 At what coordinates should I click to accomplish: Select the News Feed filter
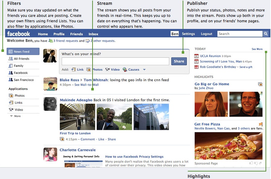pyautogui.click(x=23, y=52)
